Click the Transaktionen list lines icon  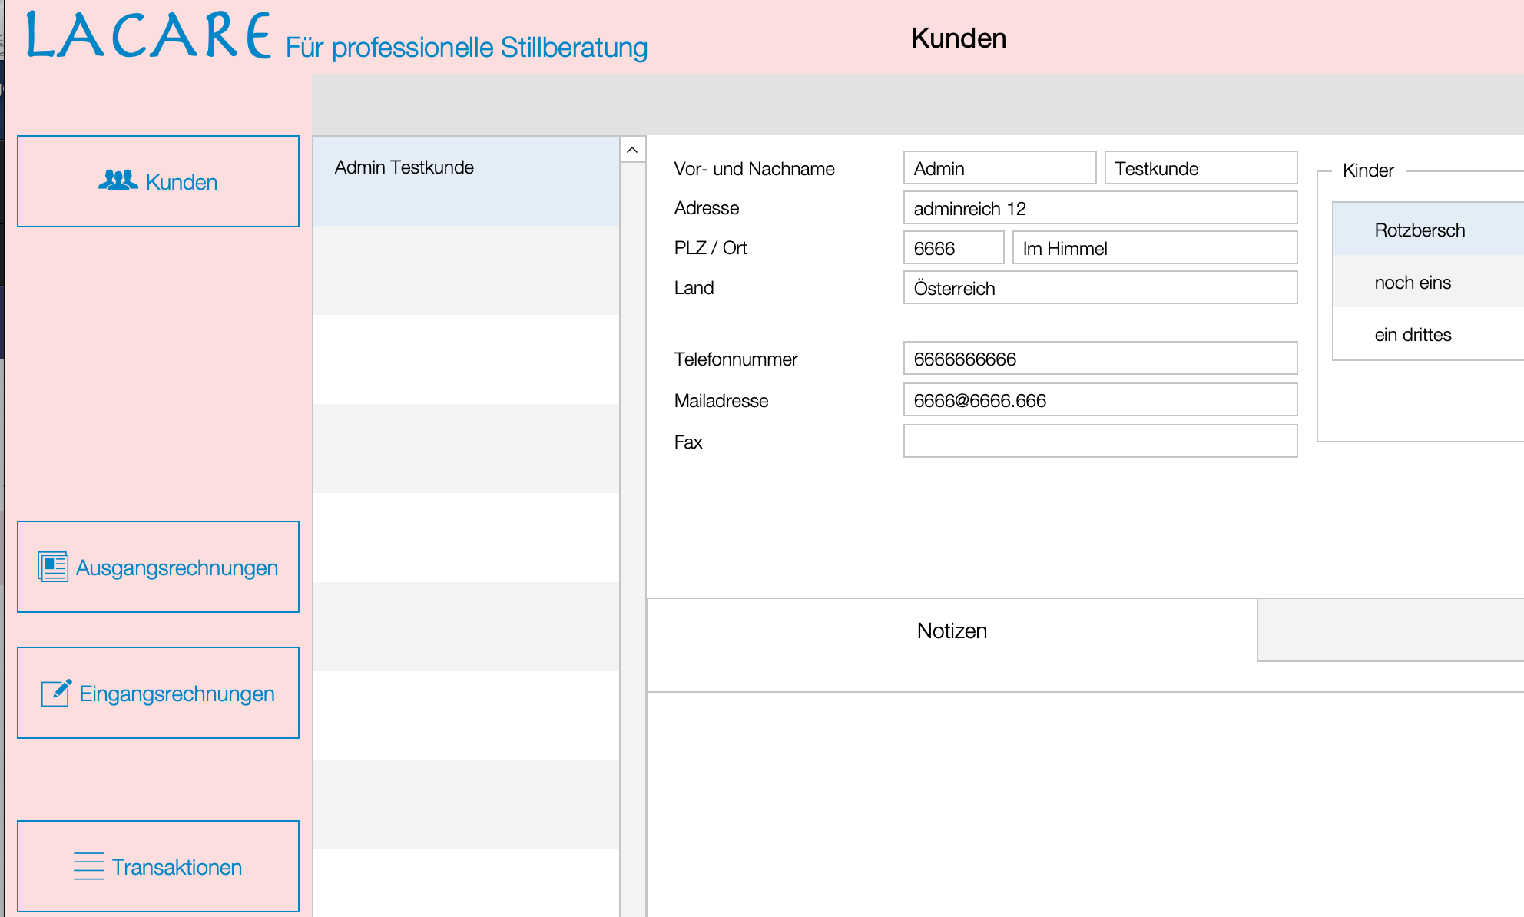tap(88, 866)
